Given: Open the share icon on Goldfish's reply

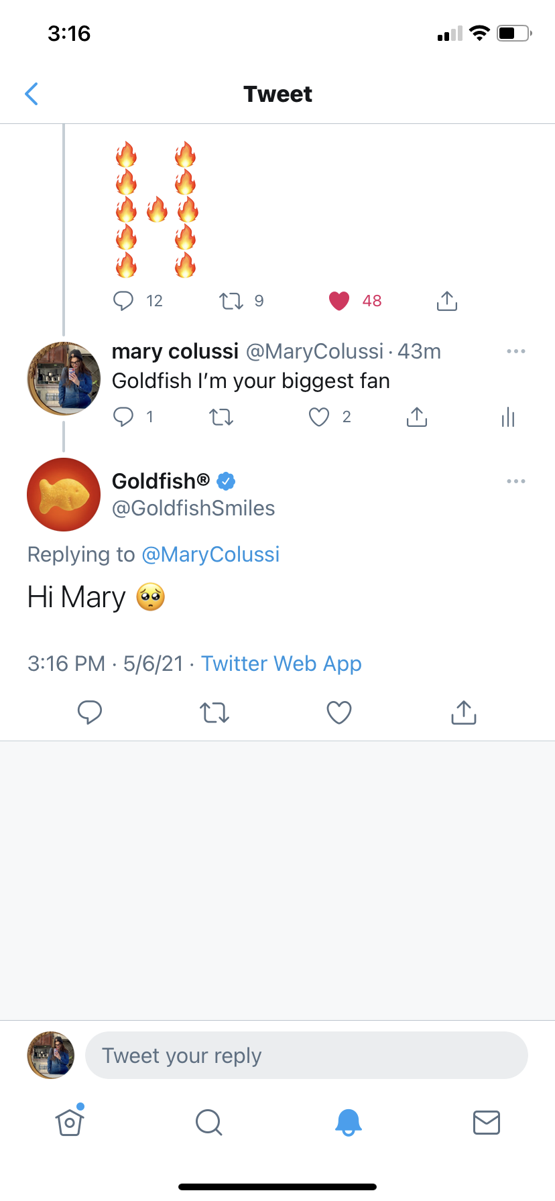Looking at the screenshot, I should tap(463, 712).
